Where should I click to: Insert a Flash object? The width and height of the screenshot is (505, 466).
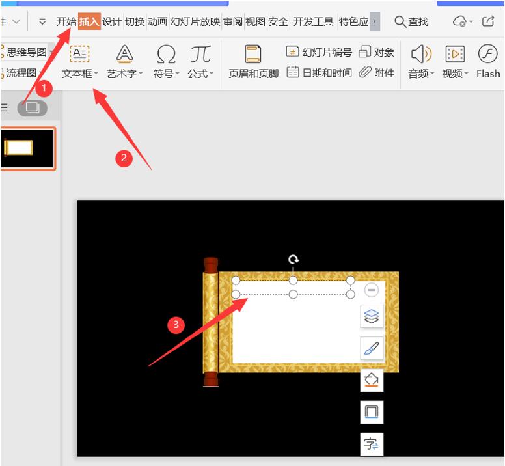click(x=488, y=62)
